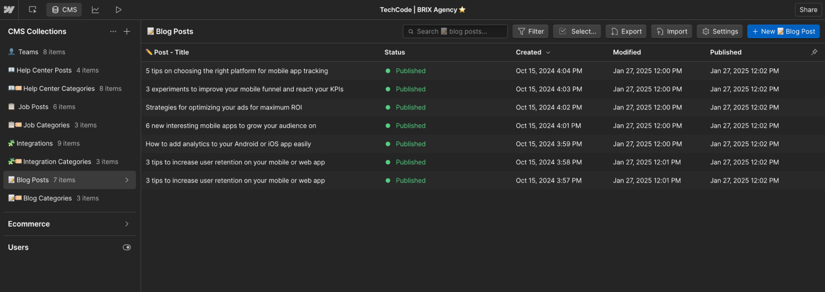Viewport: 825px width, 292px height.
Task: Click the Users section label
Action: point(18,247)
